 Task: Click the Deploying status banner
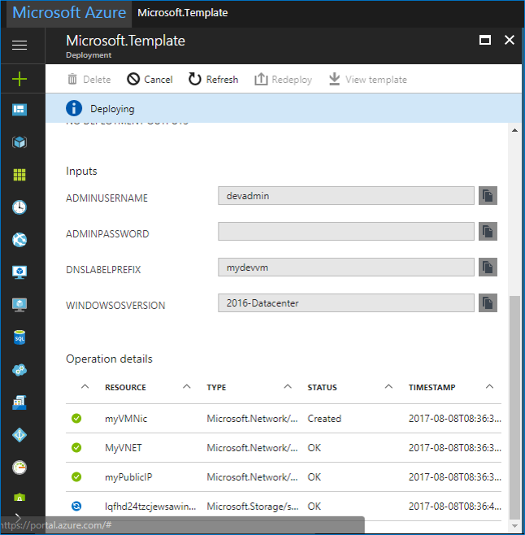284,108
